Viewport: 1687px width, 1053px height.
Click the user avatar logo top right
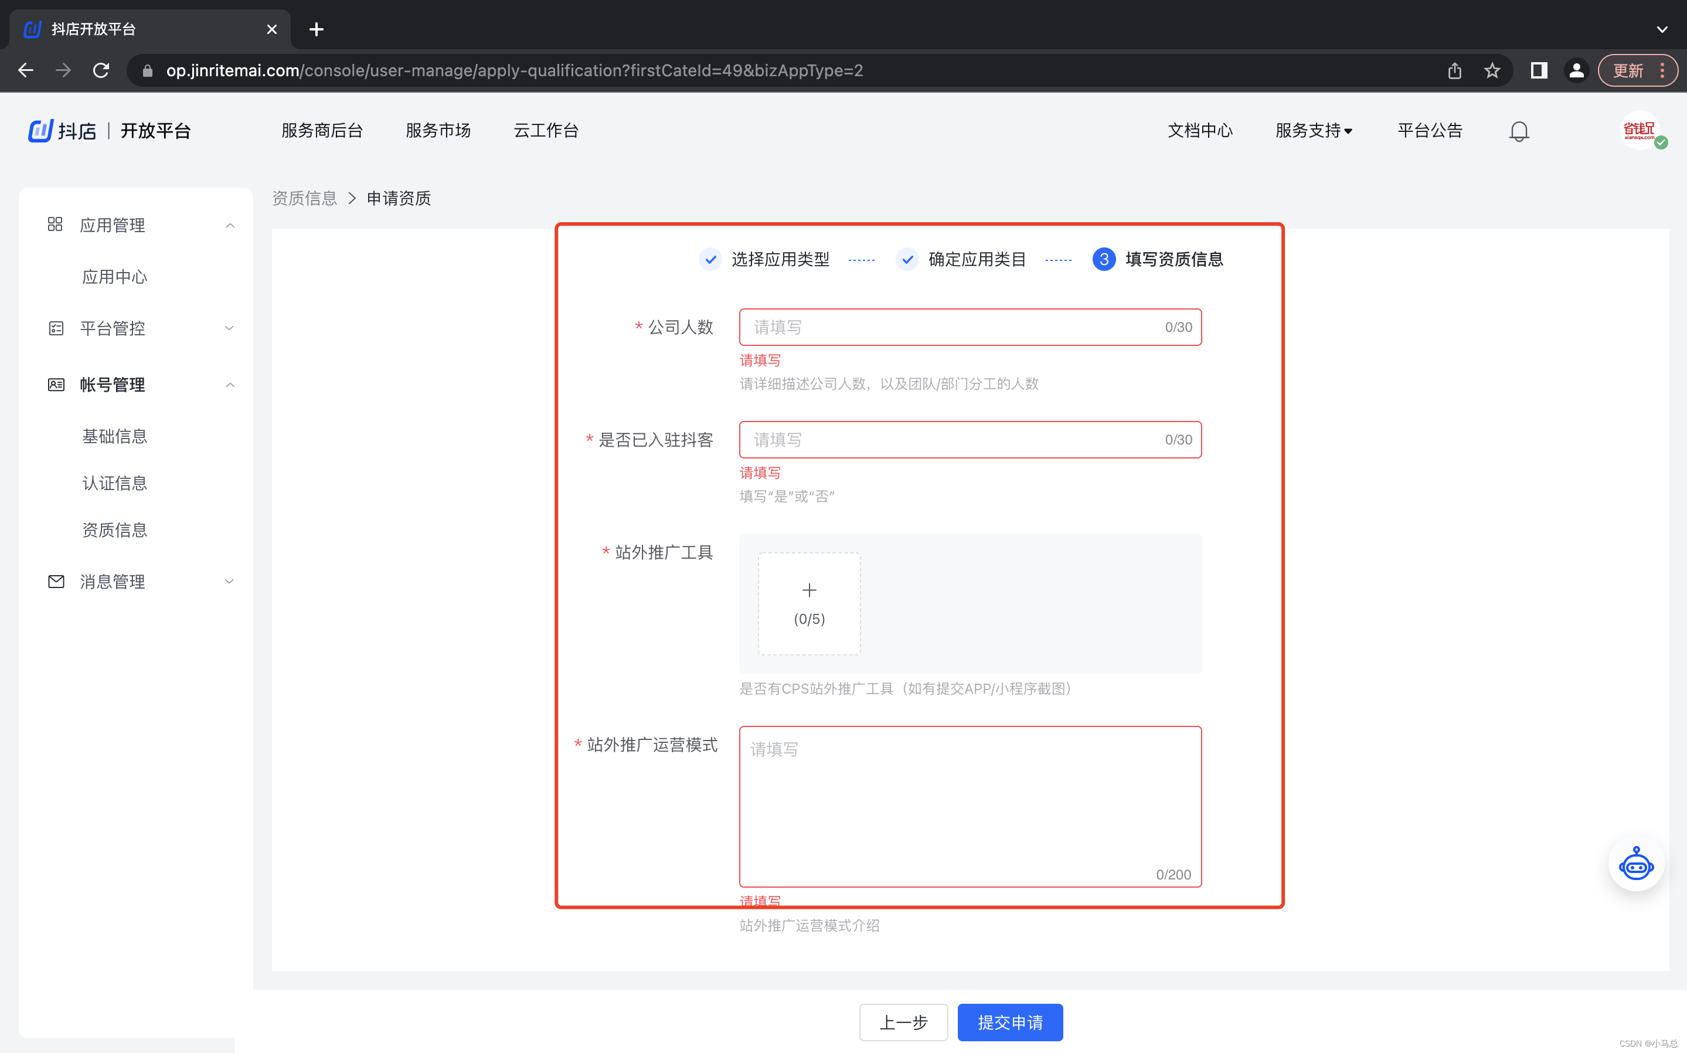click(x=1640, y=130)
